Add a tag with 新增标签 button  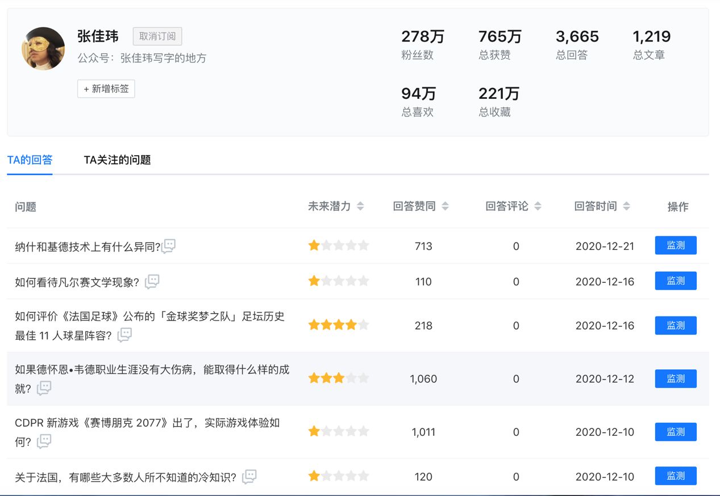pyautogui.click(x=106, y=89)
